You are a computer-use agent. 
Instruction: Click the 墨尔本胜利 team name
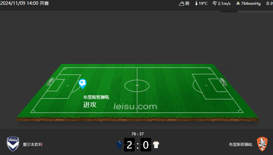pos(33,145)
